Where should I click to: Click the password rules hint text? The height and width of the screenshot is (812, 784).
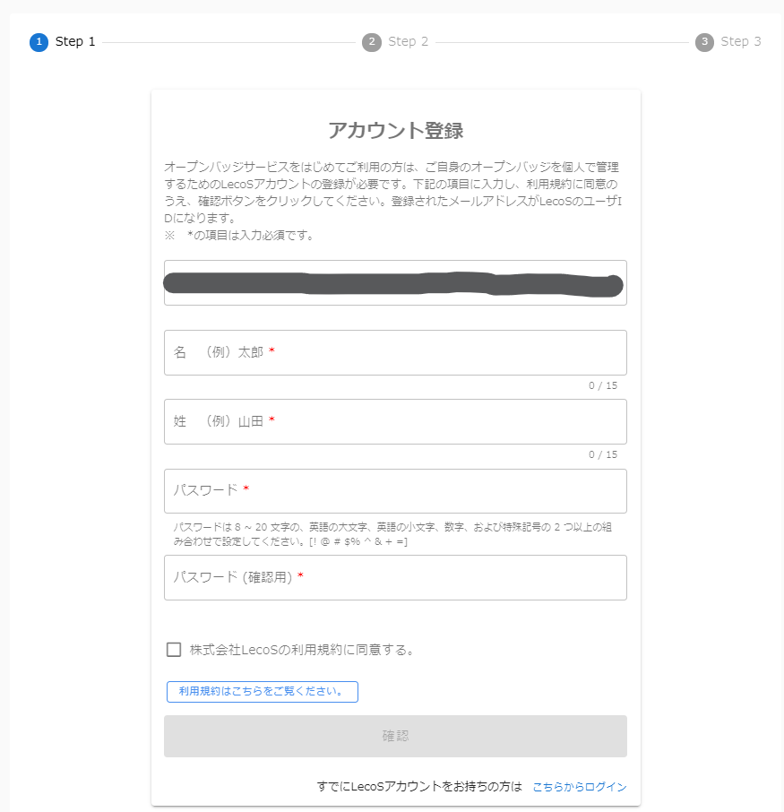392,534
